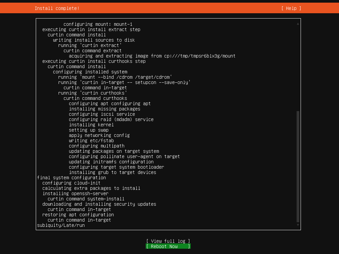Open the Help menu in header
Image resolution: width=339 pixels, height=254 pixels.
click(291, 8)
